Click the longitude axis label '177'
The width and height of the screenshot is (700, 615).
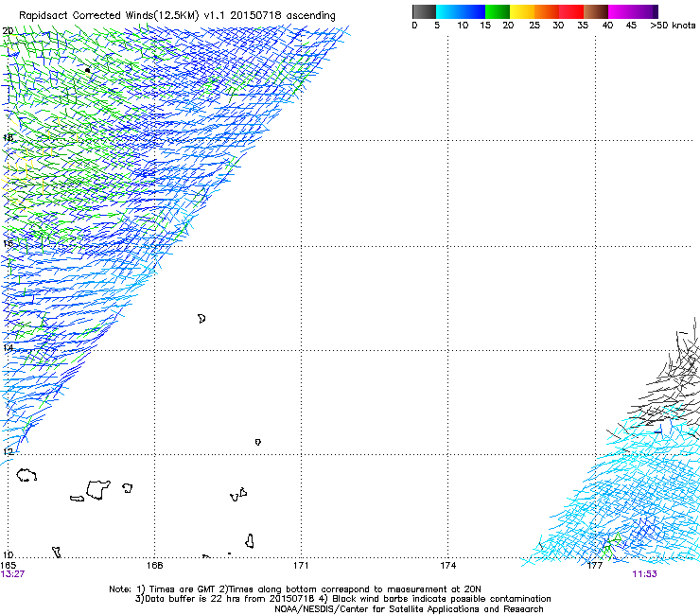click(x=594, y=566)
